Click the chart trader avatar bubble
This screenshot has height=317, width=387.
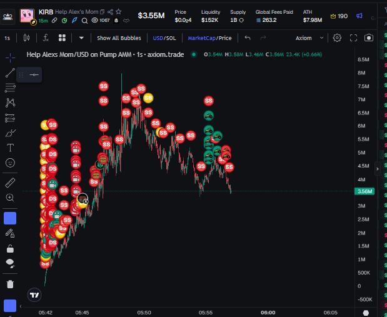click(83, 198)
